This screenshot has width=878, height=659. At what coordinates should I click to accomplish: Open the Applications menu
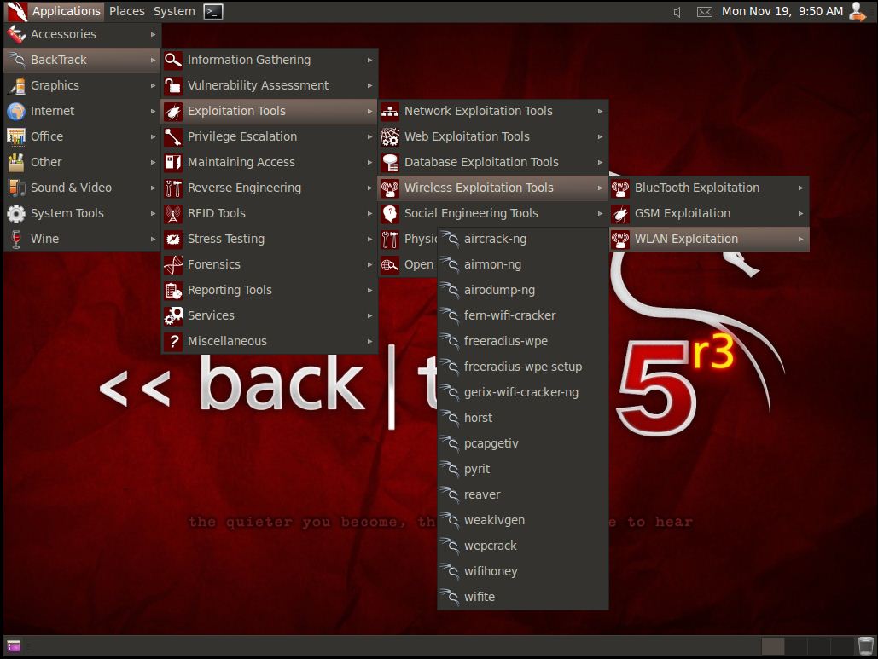(55, 11)
